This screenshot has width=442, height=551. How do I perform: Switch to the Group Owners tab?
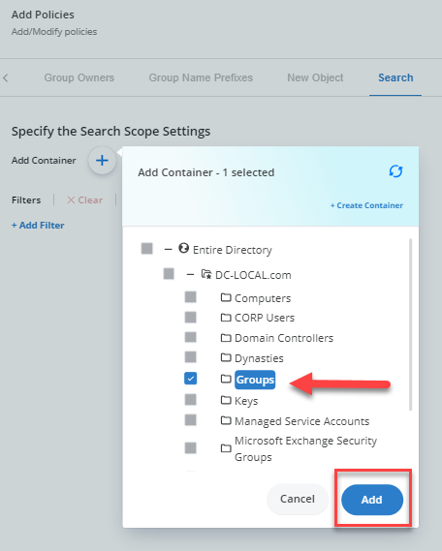pos(79,77)
